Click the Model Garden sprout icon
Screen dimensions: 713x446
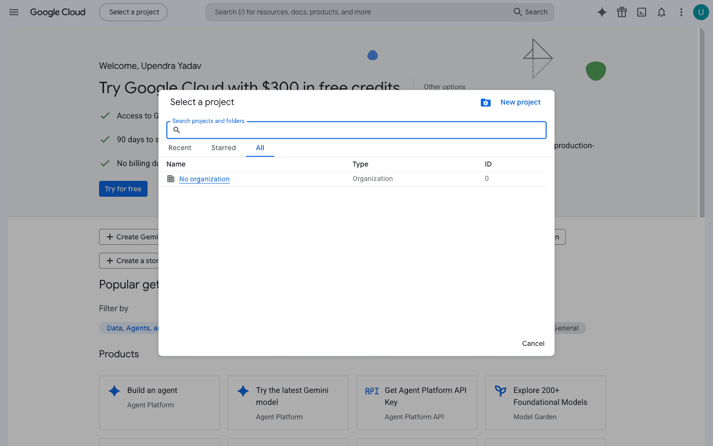[x=501, y=391]
